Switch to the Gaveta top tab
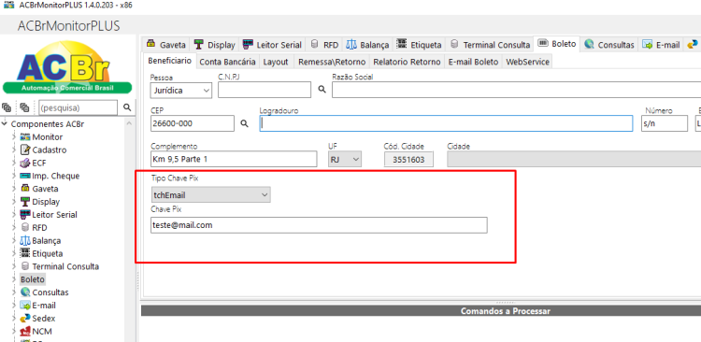701x342 pixels. 165,45
